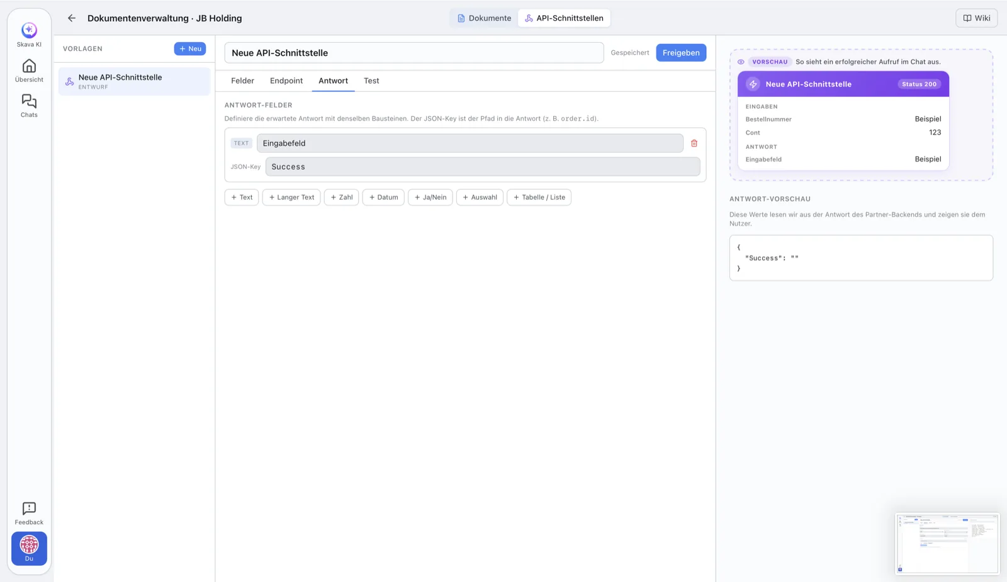
Task: Edit the API name title field
Action: 414,53
